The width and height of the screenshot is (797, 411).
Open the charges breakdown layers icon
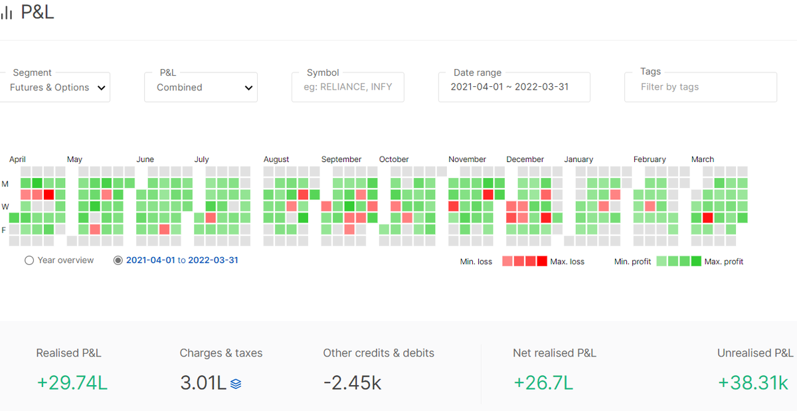click(236, 383)
